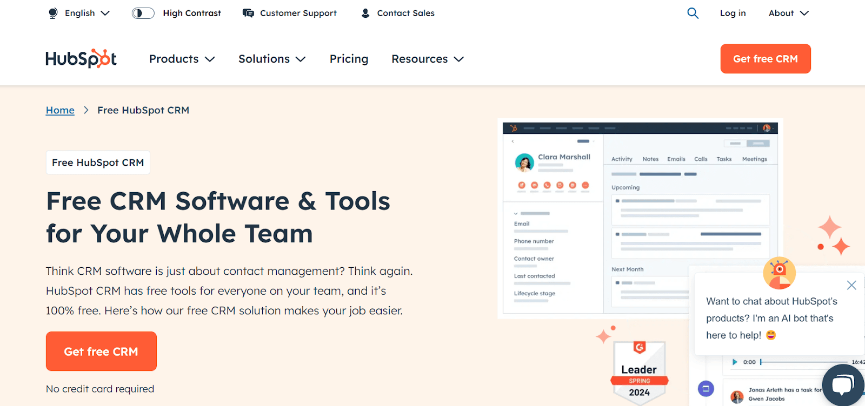The height and width of the screenshot is (406, 865).
Task: Select the Calls tab in CRM preview
Action: coord(701,159)
